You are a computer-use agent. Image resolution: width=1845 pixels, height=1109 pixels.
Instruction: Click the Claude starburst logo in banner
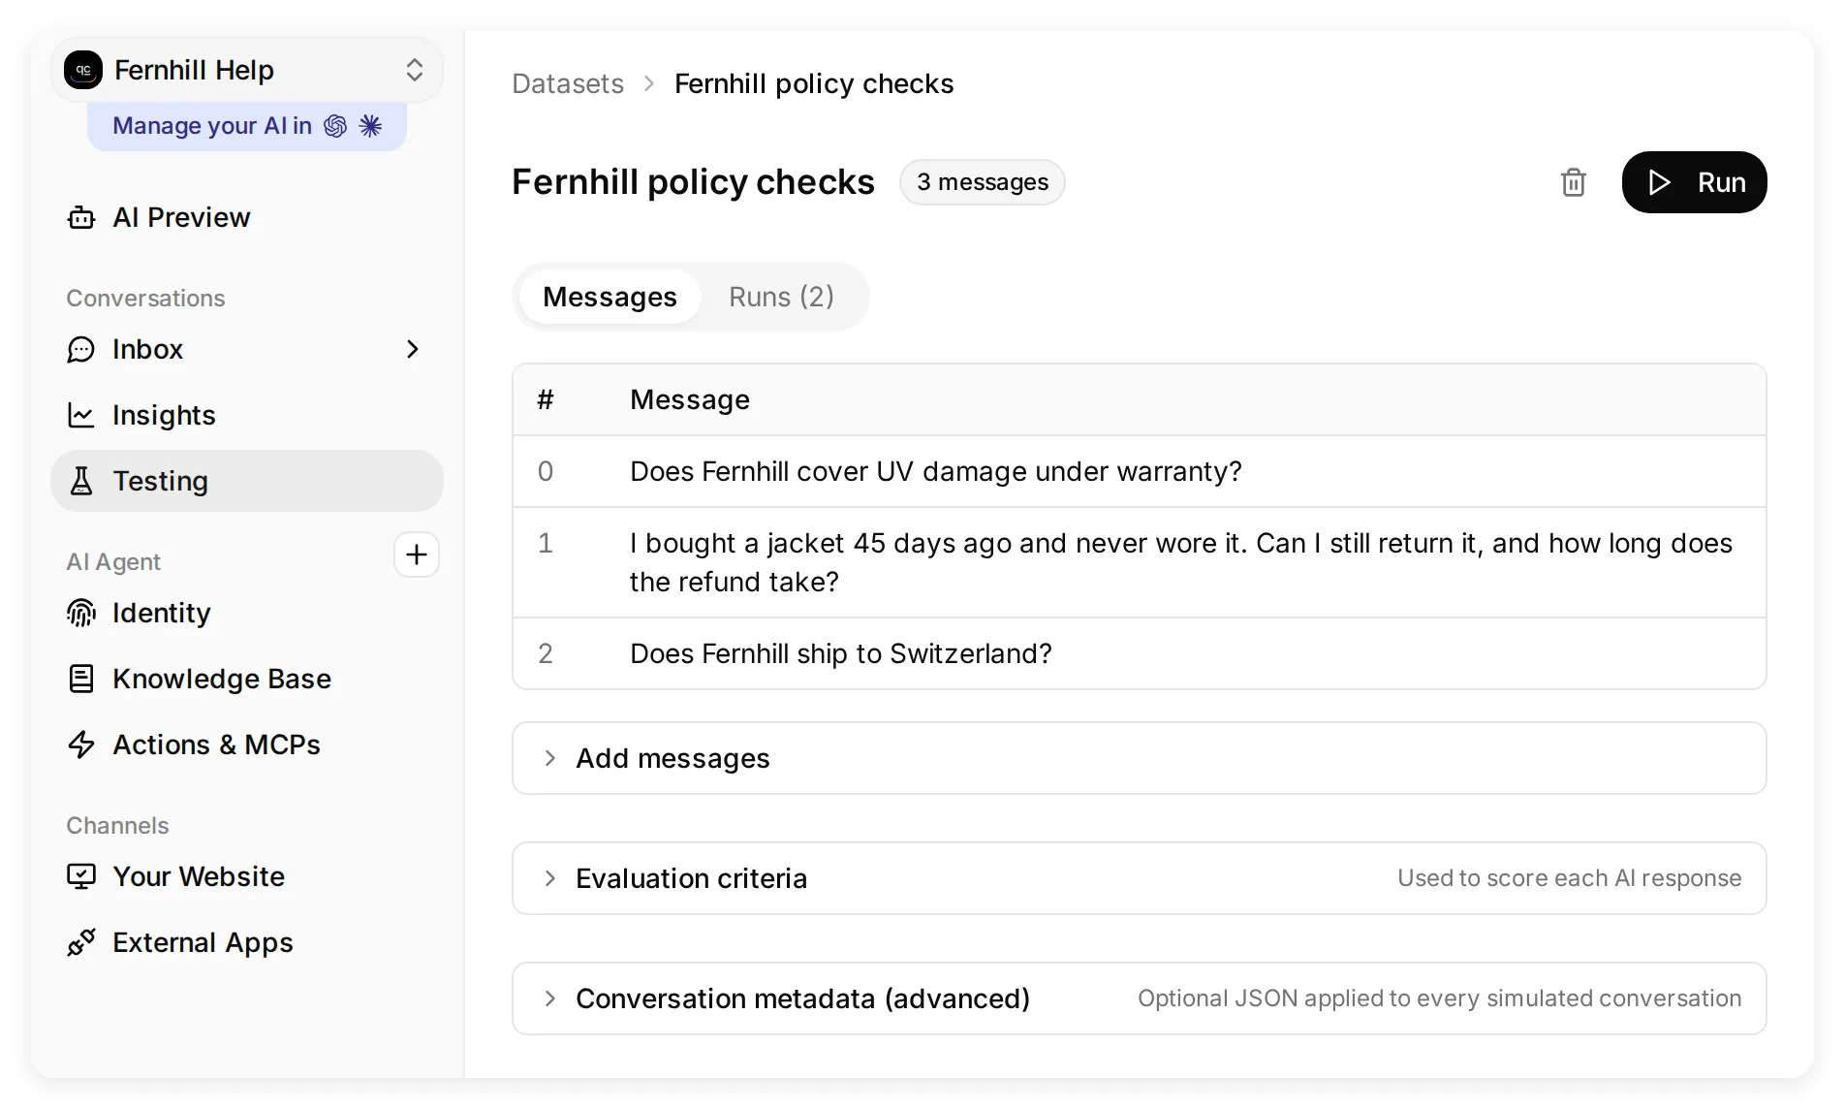[370, 126]
